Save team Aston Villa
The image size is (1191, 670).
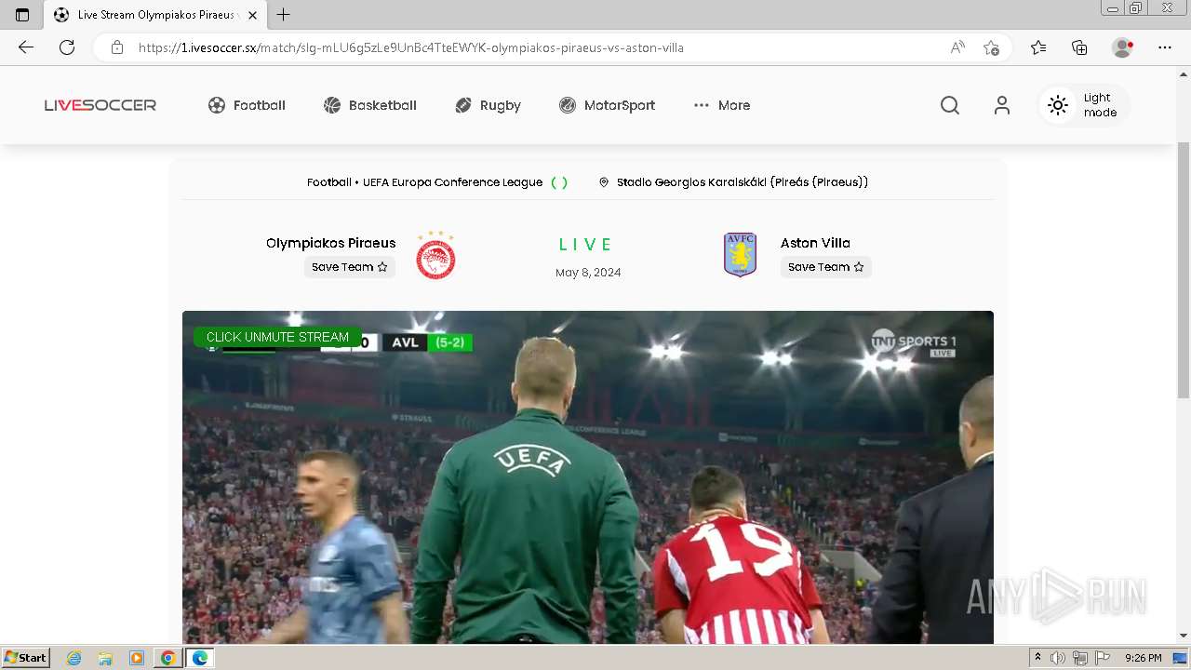[826, 267]
